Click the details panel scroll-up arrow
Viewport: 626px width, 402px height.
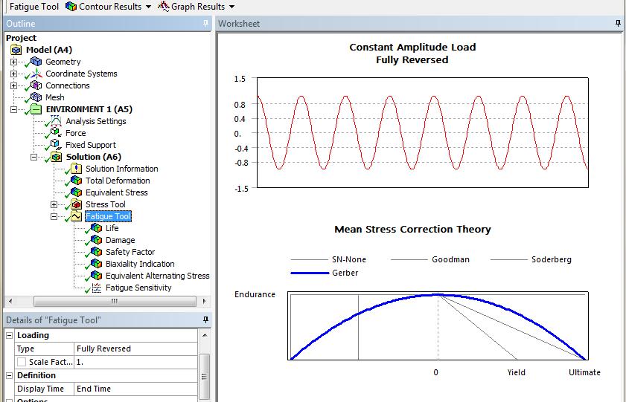click(205, 335)
